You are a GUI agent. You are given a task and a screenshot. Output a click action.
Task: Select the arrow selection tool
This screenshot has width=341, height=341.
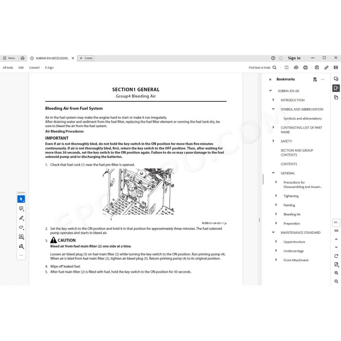click(21, 199)
